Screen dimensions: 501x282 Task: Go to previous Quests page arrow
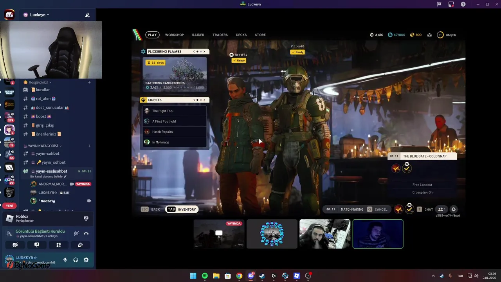click(x=194, y=100)
